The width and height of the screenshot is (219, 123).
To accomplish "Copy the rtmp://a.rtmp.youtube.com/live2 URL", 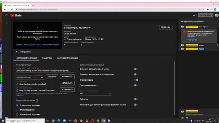I will coord(67,83).
